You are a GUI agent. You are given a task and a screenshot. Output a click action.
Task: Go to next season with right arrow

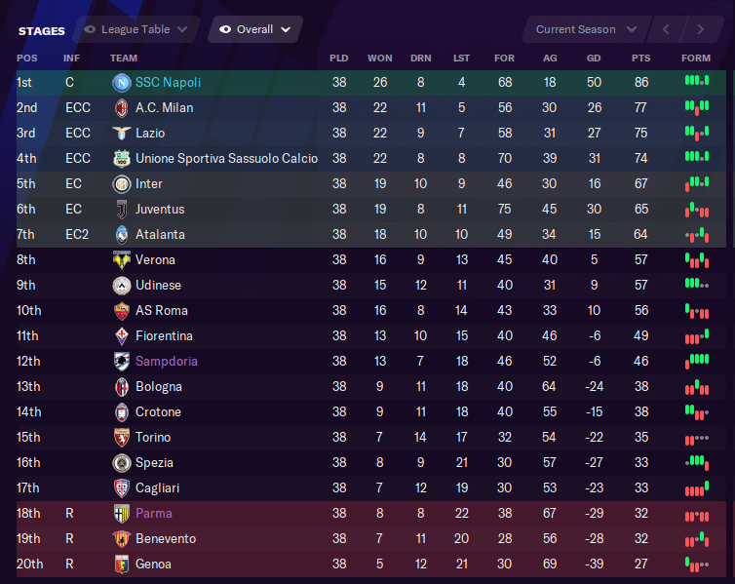tap(701, 29)
